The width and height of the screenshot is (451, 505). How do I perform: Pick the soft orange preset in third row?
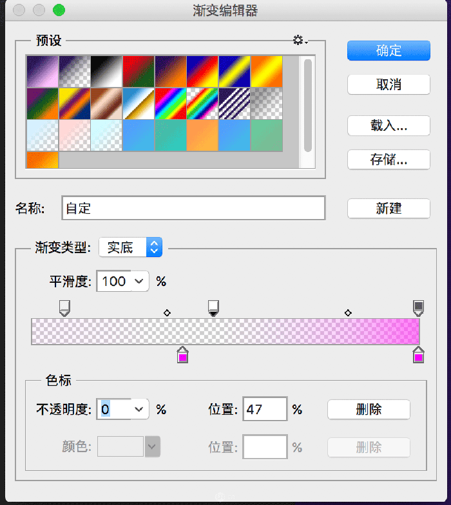click(x=202, y=135)
